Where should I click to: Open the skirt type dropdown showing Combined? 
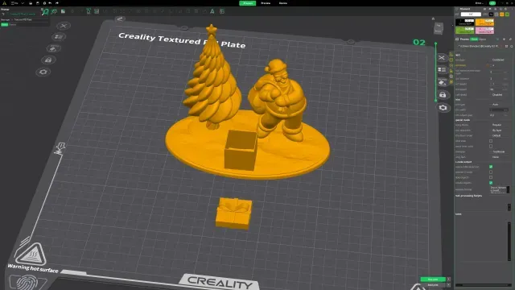pos(498,60)
